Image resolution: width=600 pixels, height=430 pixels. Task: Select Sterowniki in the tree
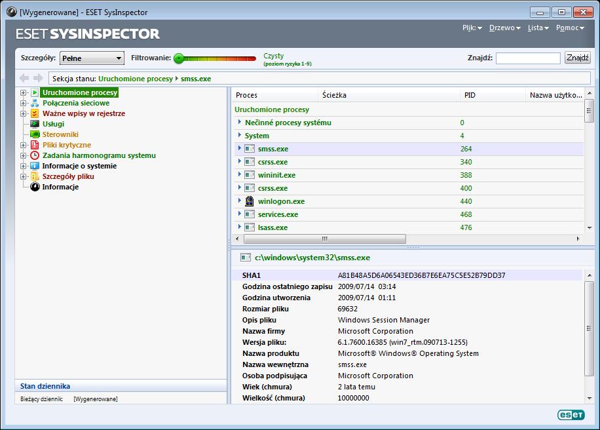click(60, 134)
